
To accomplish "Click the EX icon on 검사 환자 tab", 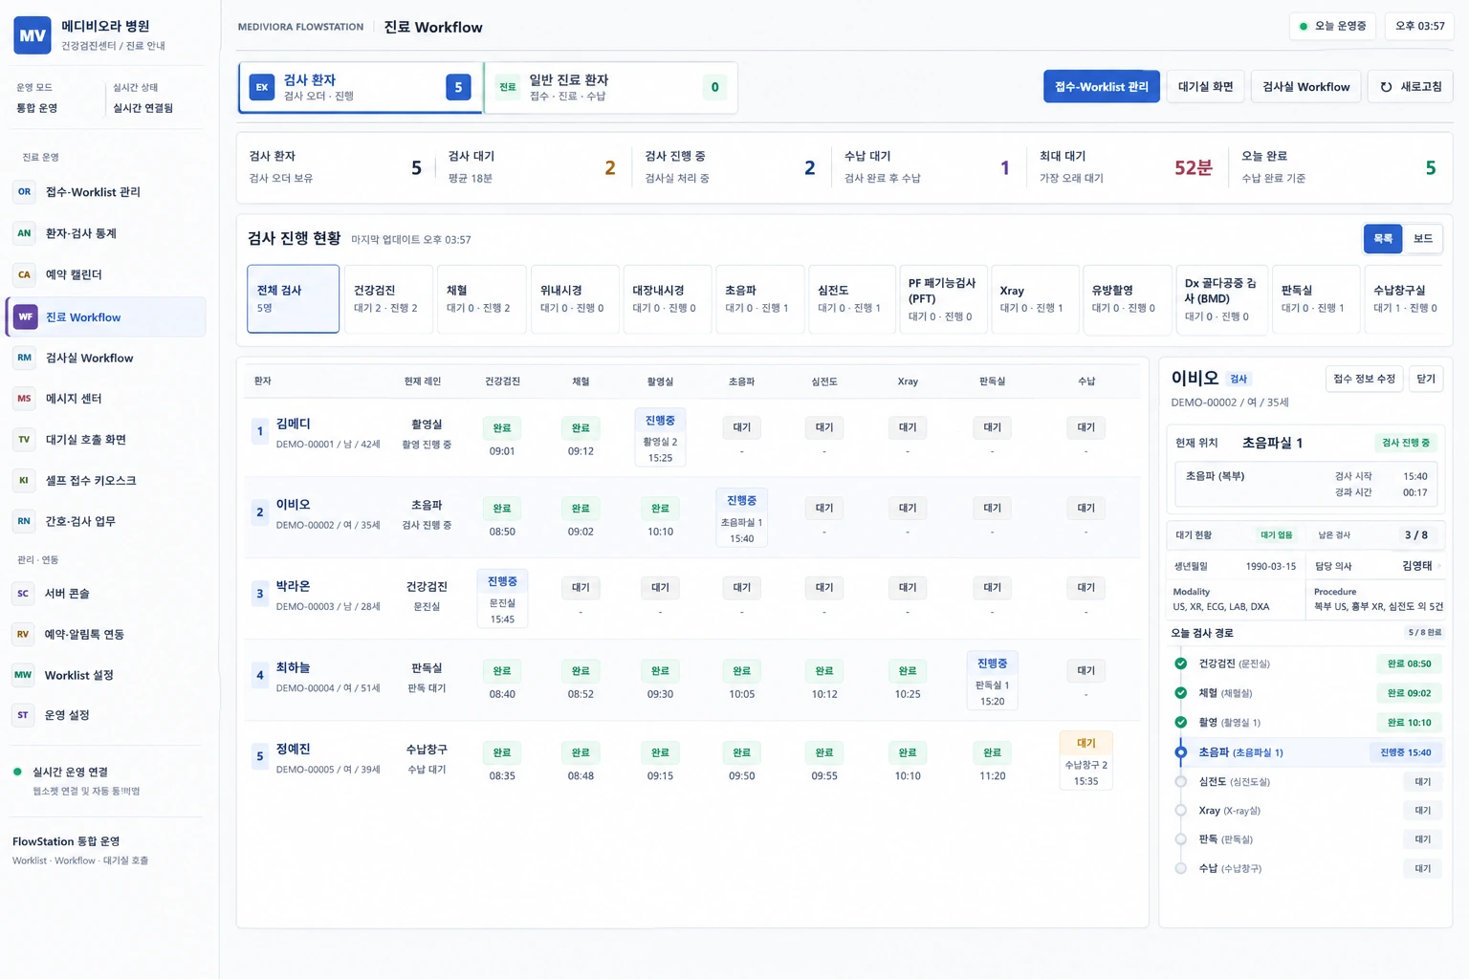I will [x=262, y=87].
